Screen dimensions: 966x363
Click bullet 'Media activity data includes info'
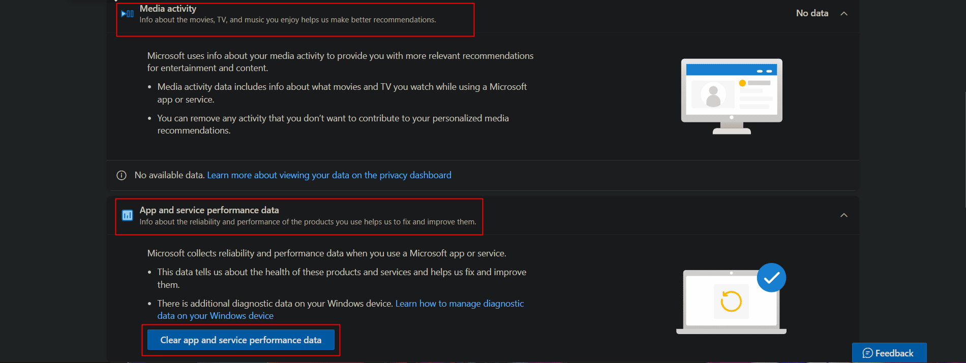[x=342, y=93]
